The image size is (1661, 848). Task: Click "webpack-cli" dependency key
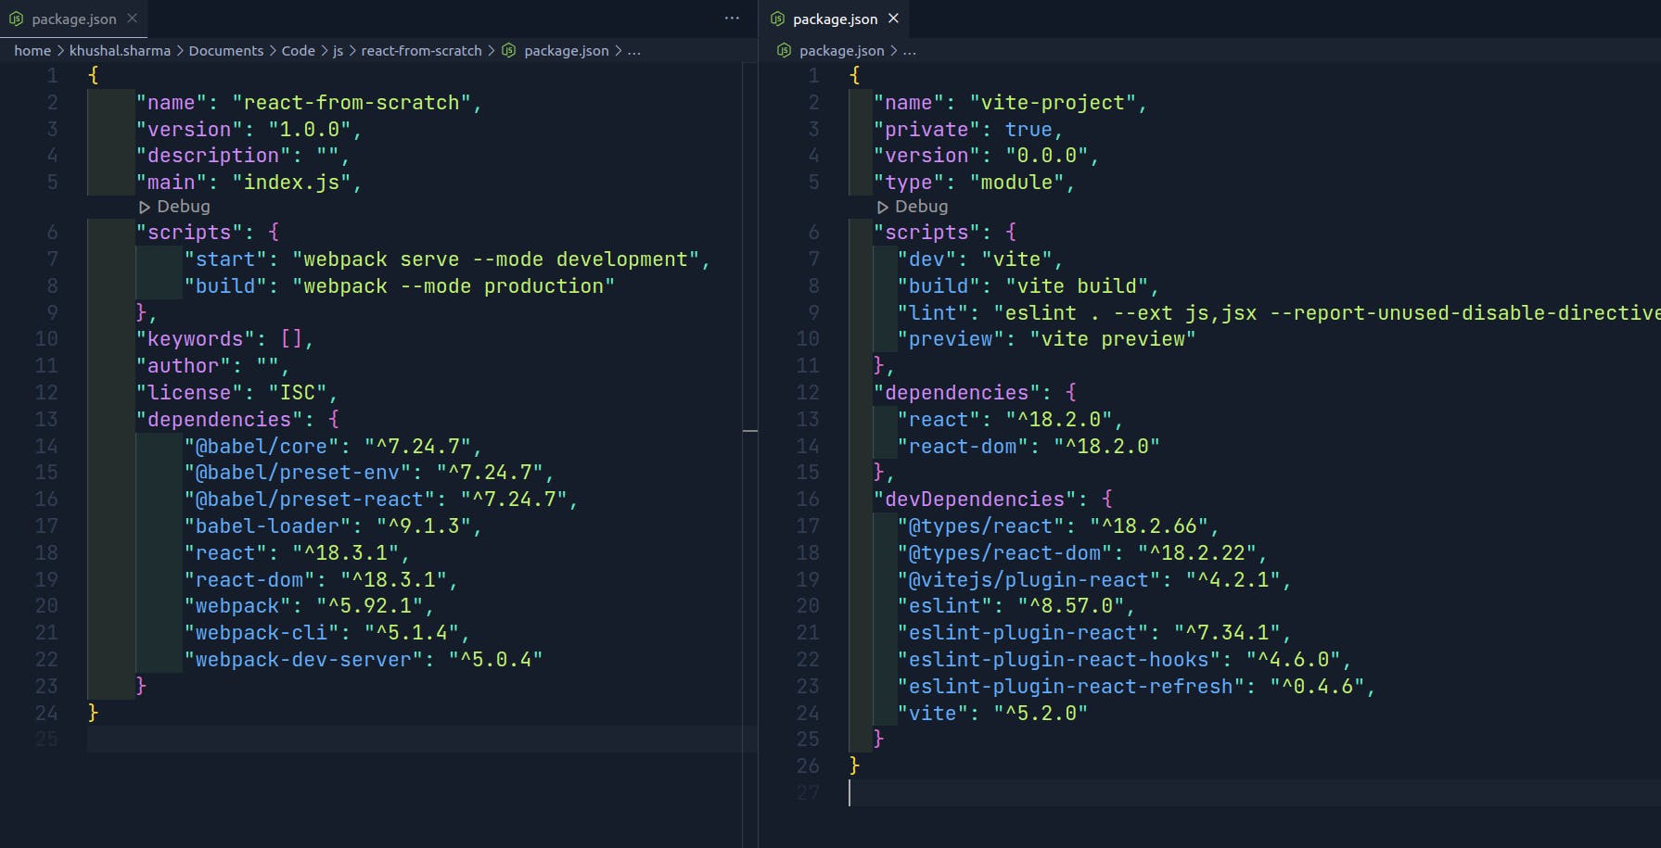pyautogui.click(x=262, y=633)
